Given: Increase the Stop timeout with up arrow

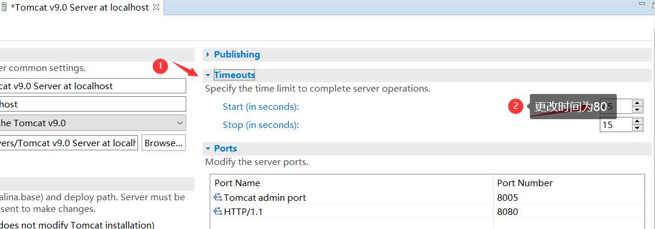Looking at the screenshot, I should click(637, 121).
